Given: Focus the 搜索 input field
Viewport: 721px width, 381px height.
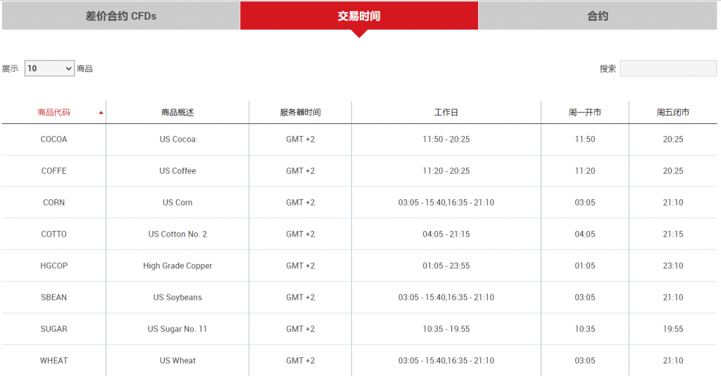Looking at the screenshot, I should (x=667, y=68).
